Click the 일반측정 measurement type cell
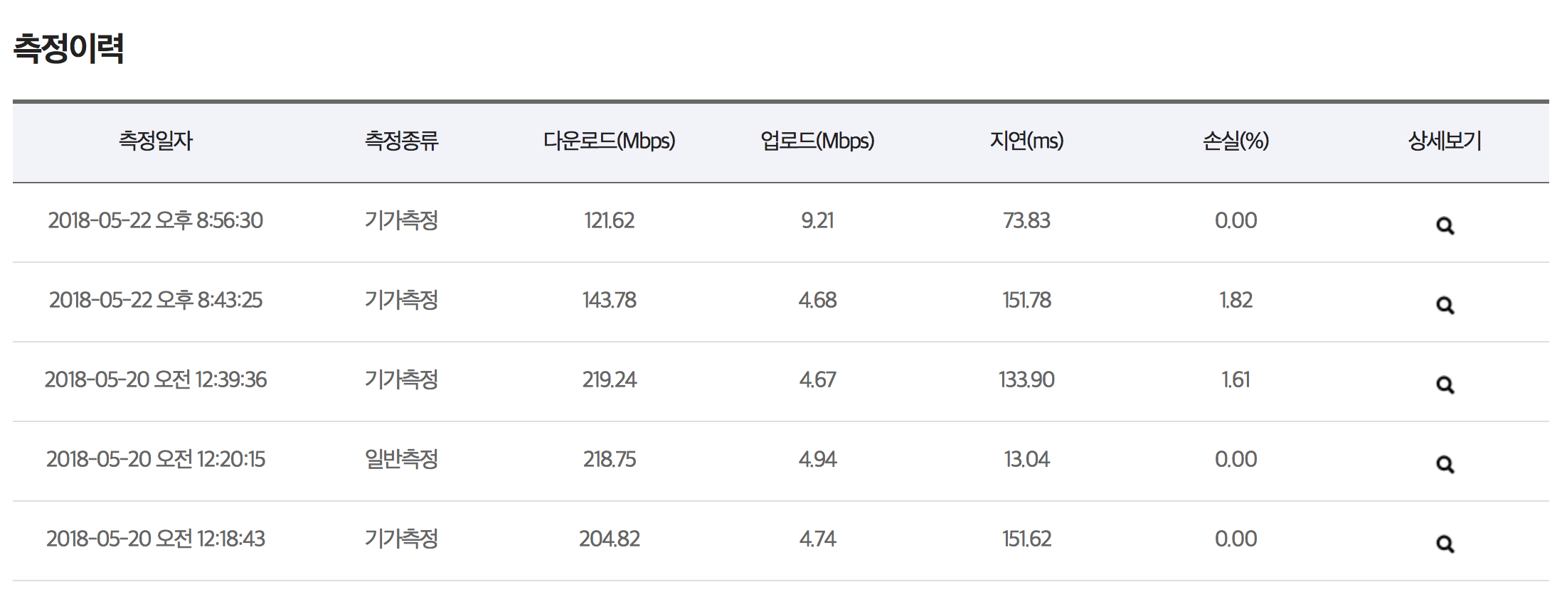This screenshot has width=1562, height=604. pos(401,459)
